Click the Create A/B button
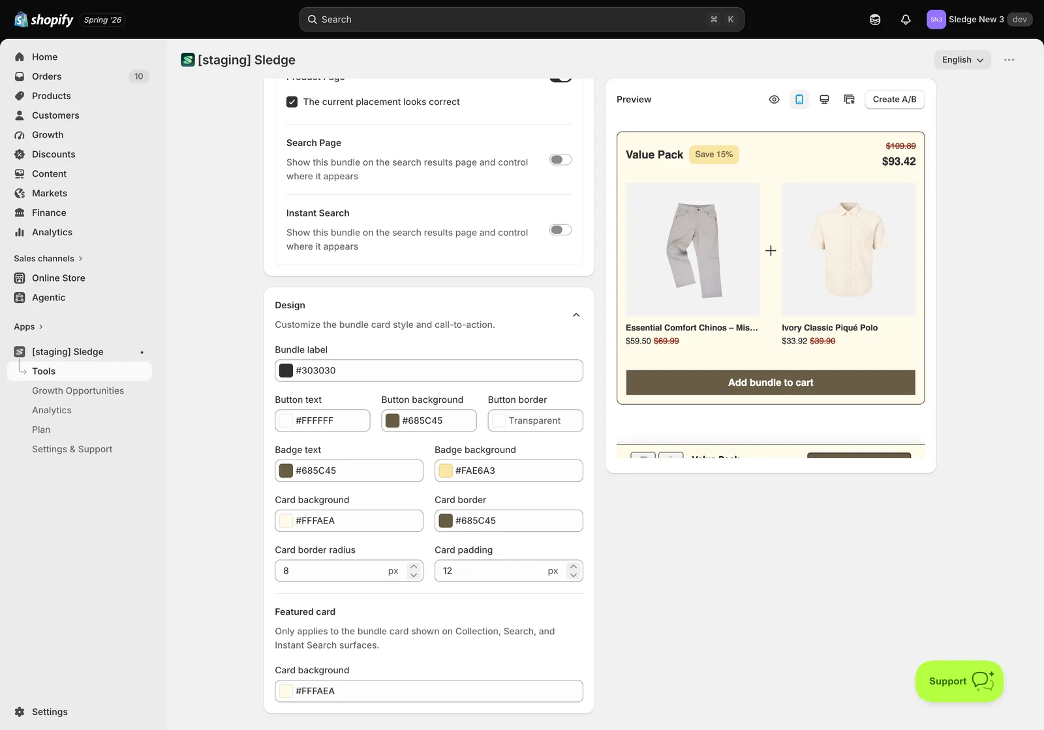The image size is (1044, 730). (895, 99)
